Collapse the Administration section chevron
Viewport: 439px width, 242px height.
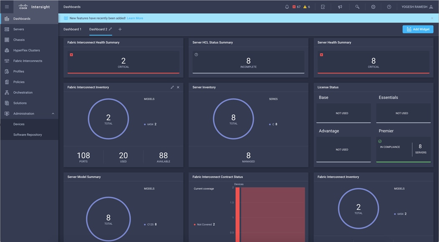coord(53,113)
